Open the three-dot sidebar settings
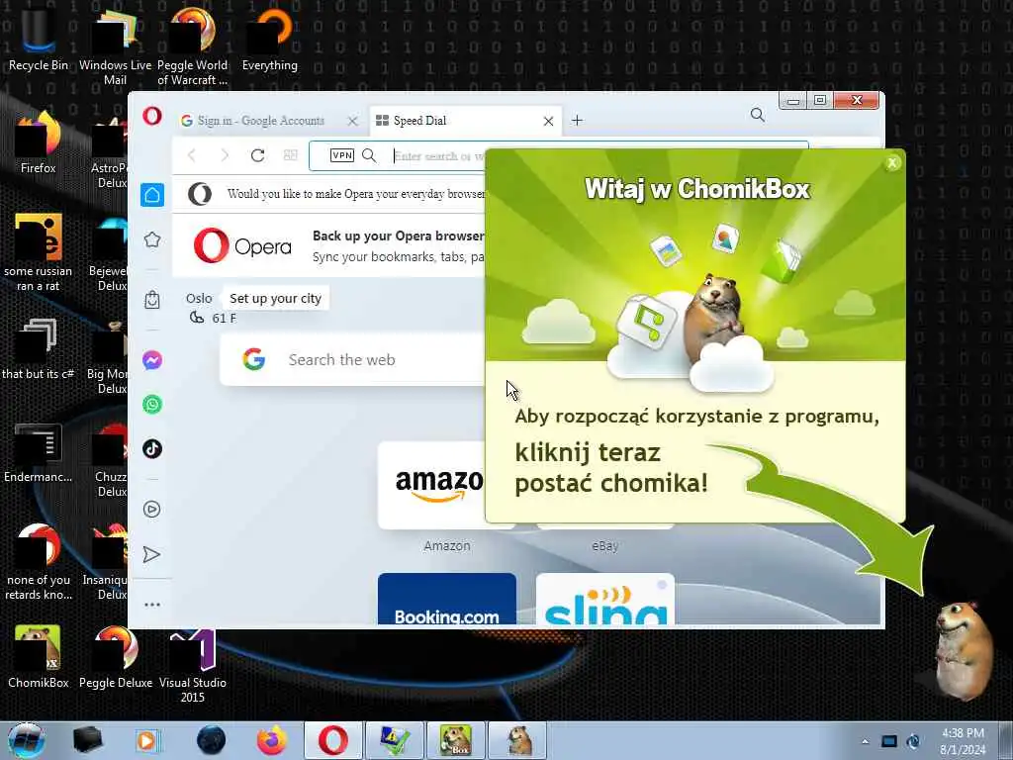Viewport: 1013px width, 760px height. coord(152,605)
